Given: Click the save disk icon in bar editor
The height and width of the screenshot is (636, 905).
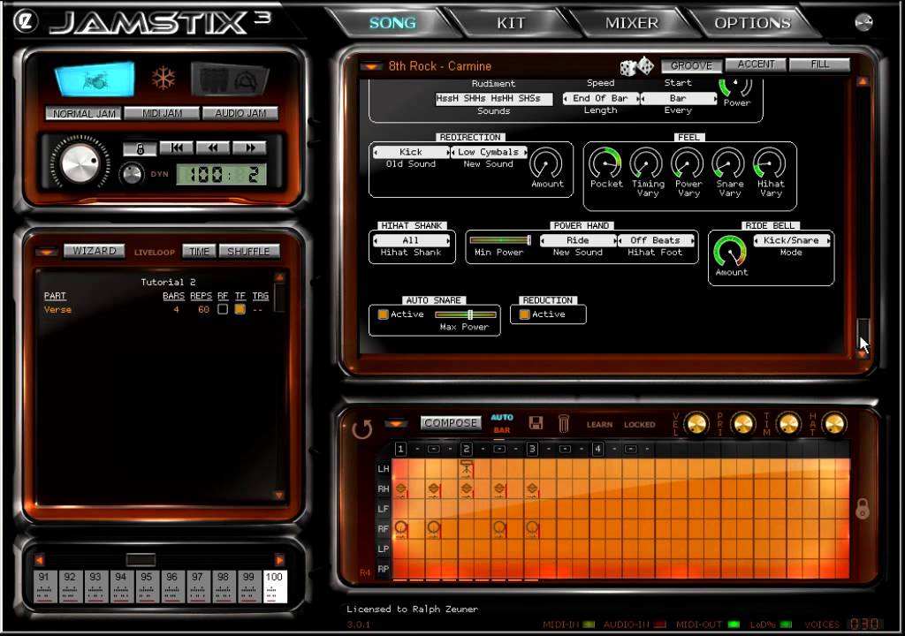Looking at the screenshot, I should (536, 423).
